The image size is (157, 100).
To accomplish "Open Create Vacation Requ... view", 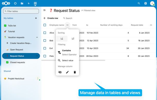I will click(21, 43).
